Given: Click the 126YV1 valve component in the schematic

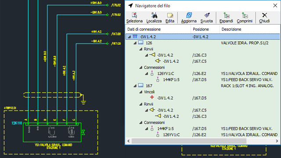Looking at the screenshot, I should coord(52,133).
